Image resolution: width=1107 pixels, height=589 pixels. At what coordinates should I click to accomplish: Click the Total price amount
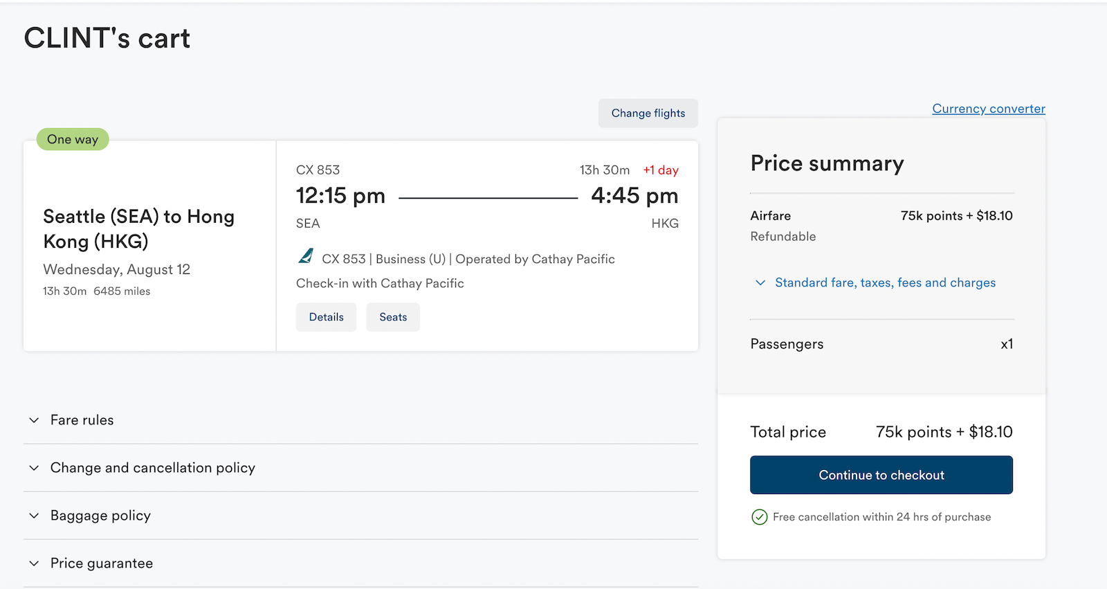[x=944, y=432]
